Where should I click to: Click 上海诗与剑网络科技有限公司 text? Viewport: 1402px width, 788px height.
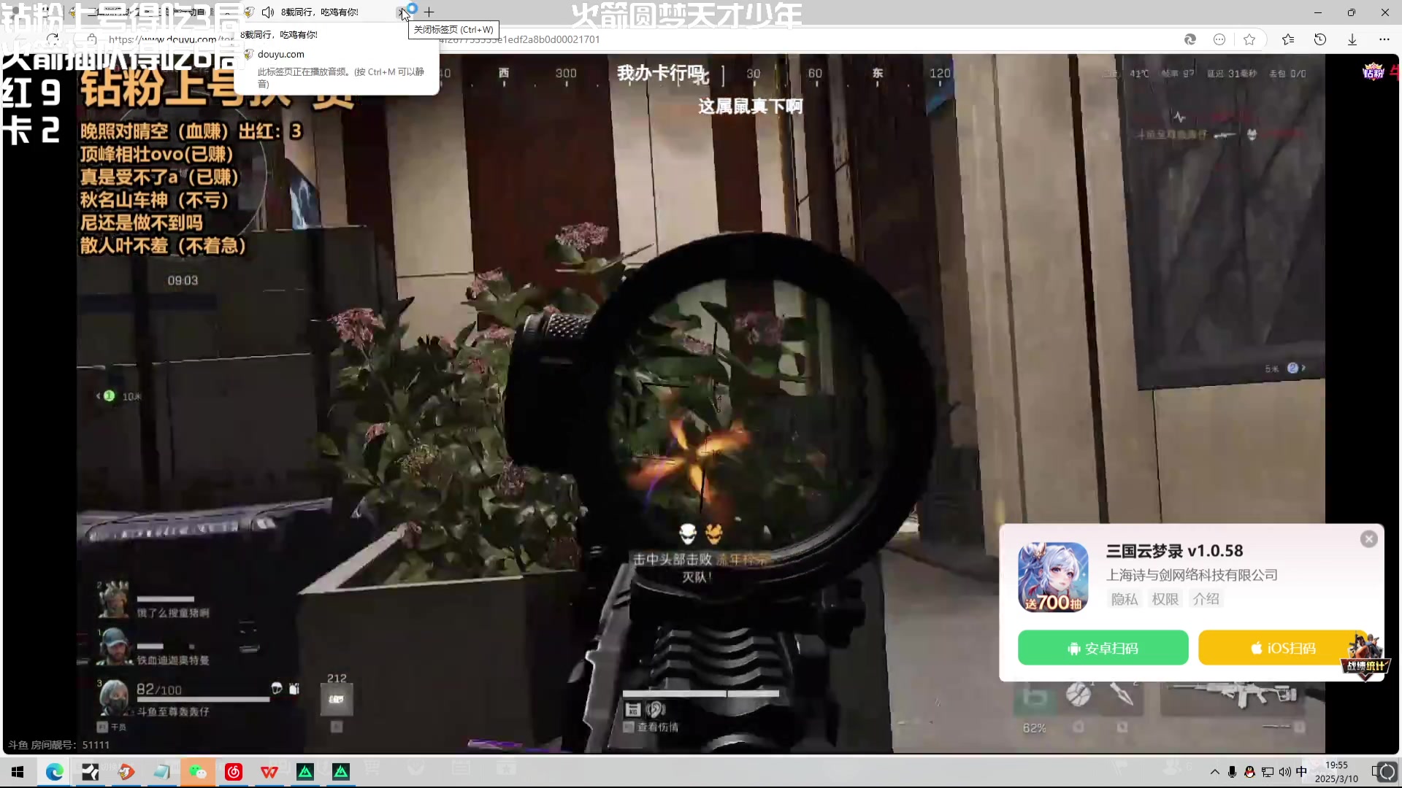tap(1192, 575)
